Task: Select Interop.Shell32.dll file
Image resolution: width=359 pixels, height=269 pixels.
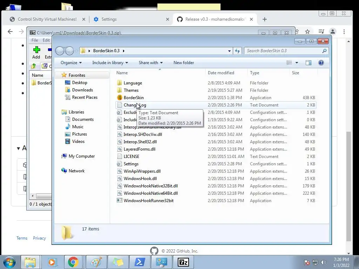Action: [x=140, y=142]
